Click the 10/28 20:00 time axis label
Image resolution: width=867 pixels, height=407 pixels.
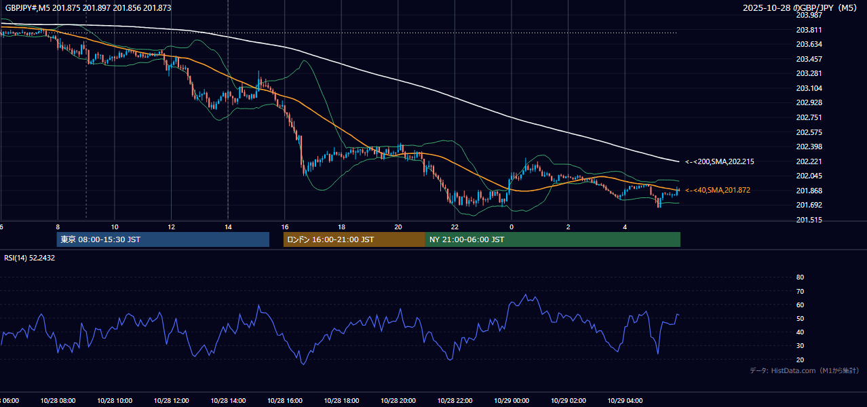click(398, 400)
